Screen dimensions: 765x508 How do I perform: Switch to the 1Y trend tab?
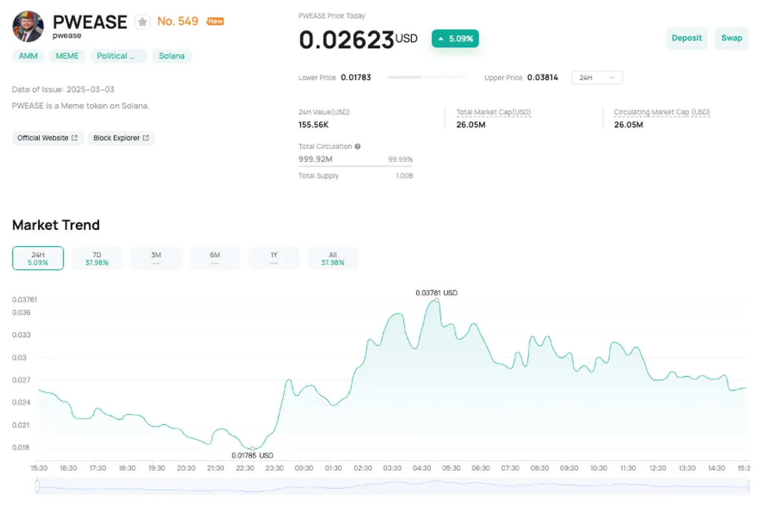274,258
